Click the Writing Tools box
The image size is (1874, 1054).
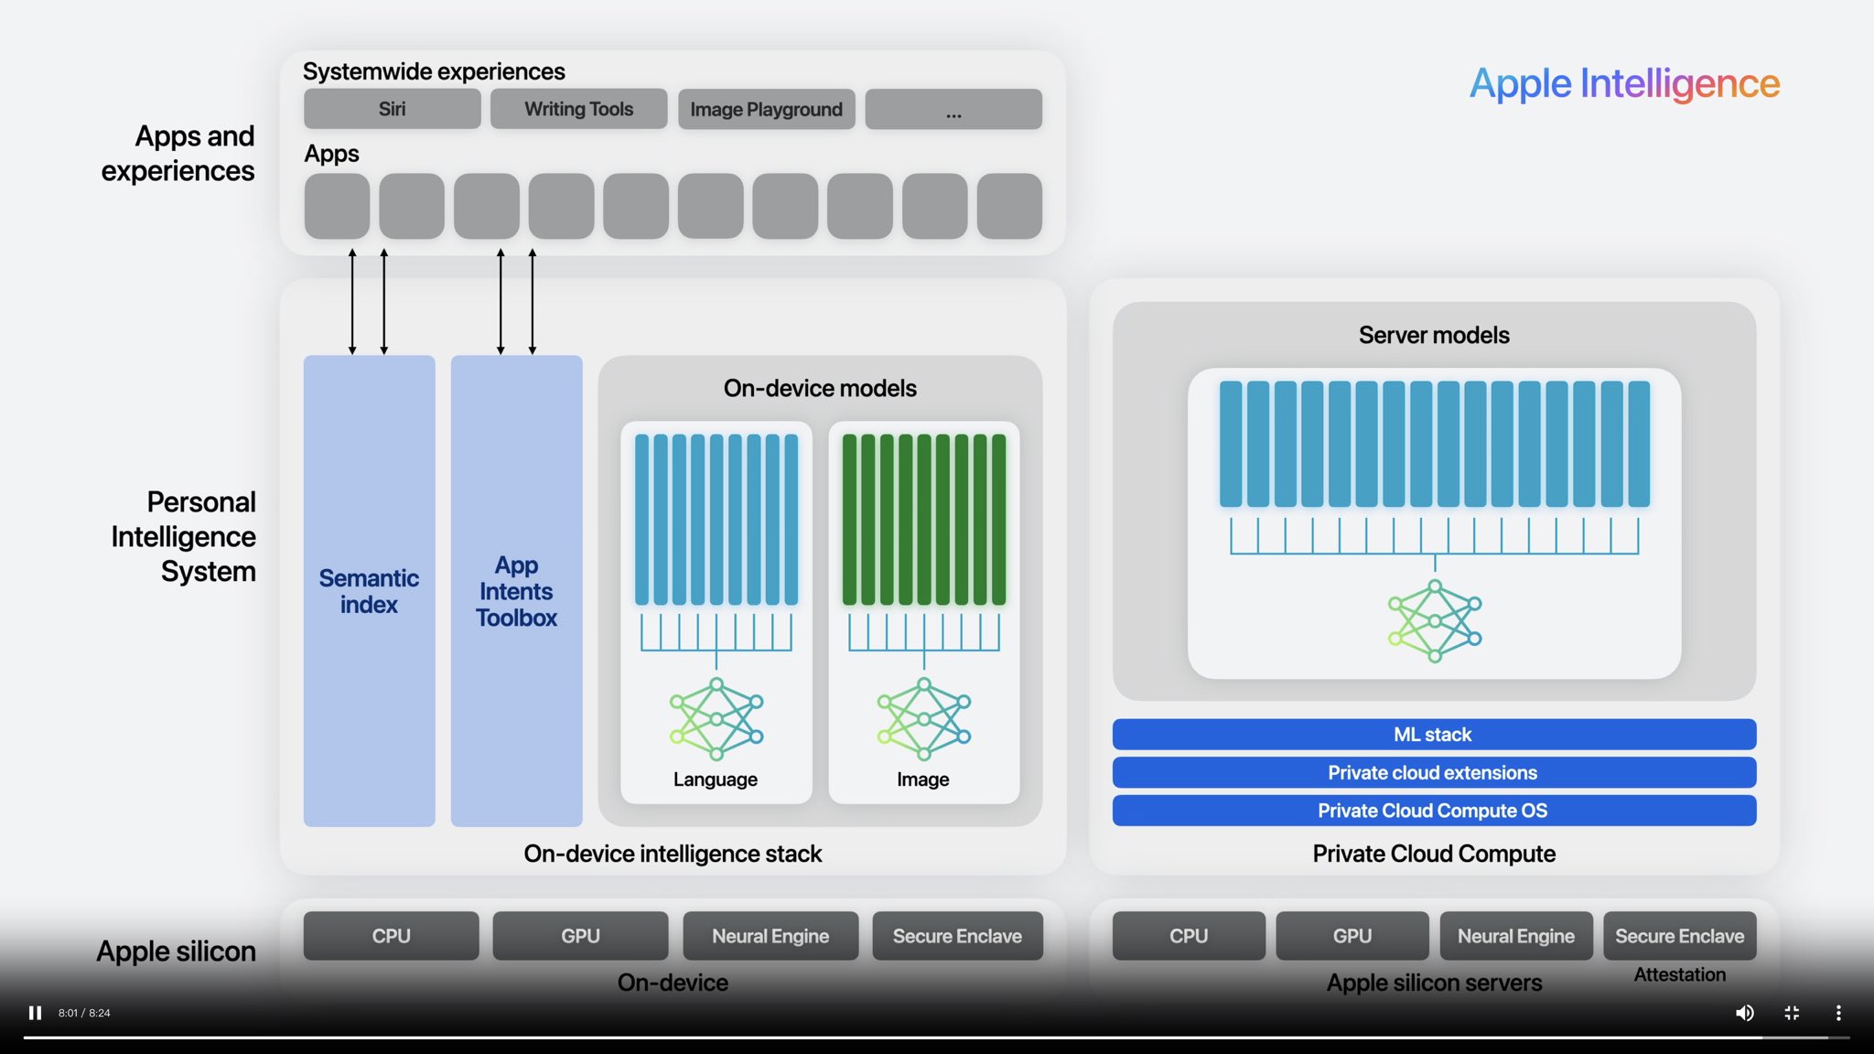[578, 109]
